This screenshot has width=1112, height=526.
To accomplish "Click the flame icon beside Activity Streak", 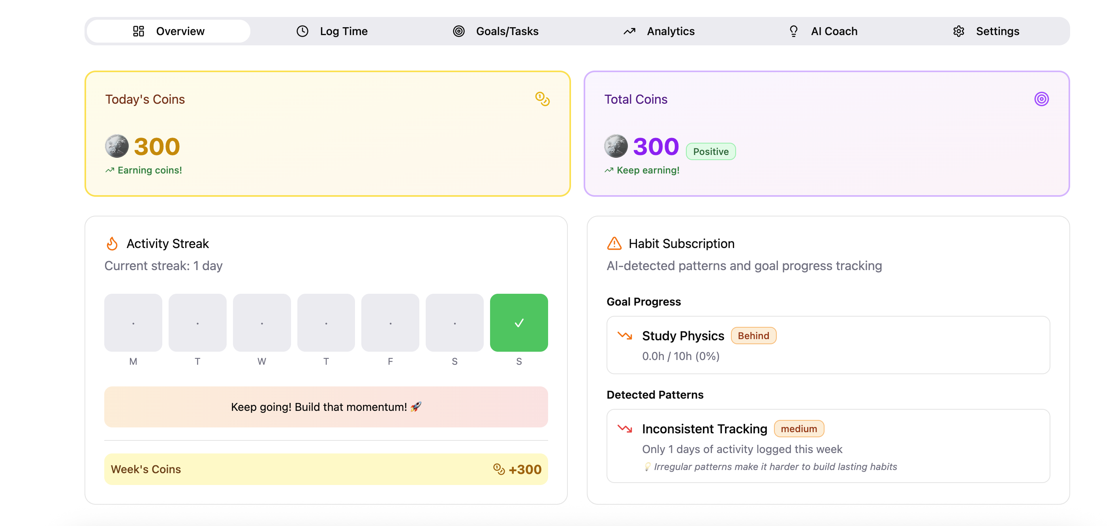I will pyautogui.click(x=112, y=244).
